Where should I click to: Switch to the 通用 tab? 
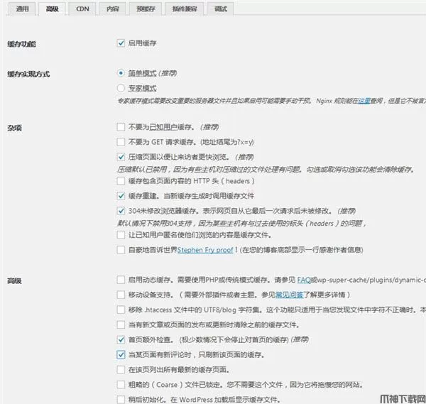click(x=23, y=9)
